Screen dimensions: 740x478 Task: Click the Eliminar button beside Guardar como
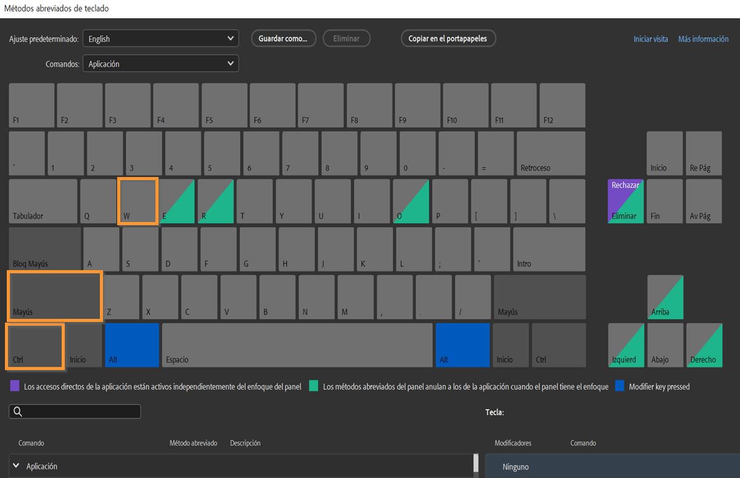coord(346,38)
